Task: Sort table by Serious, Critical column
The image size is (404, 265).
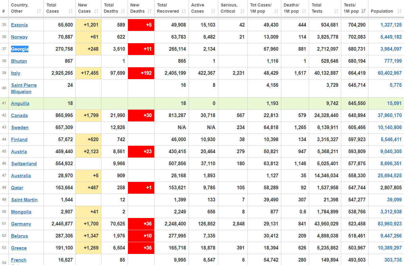Action: (x=242, y=11)
